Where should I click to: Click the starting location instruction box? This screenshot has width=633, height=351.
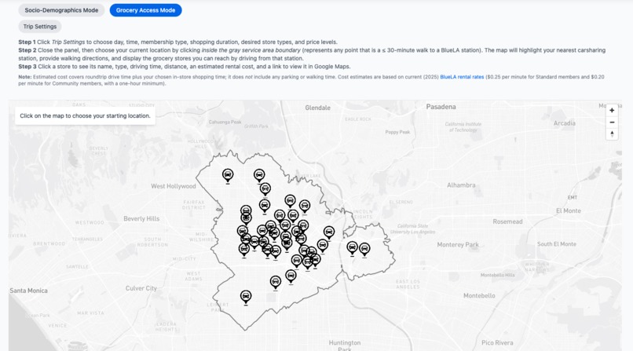pyautogui.click(x=85, y=115)
